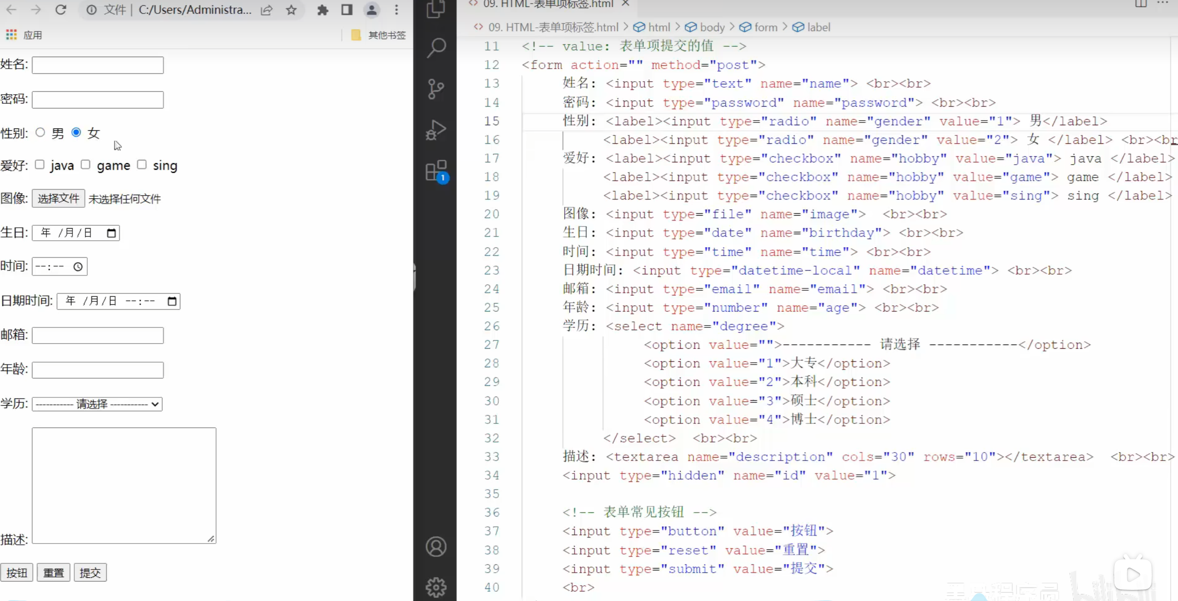This screenshot has height=601, width=1178.
Task: Open the 学历 degree dropdown
Action: click(x=97, y=404)
